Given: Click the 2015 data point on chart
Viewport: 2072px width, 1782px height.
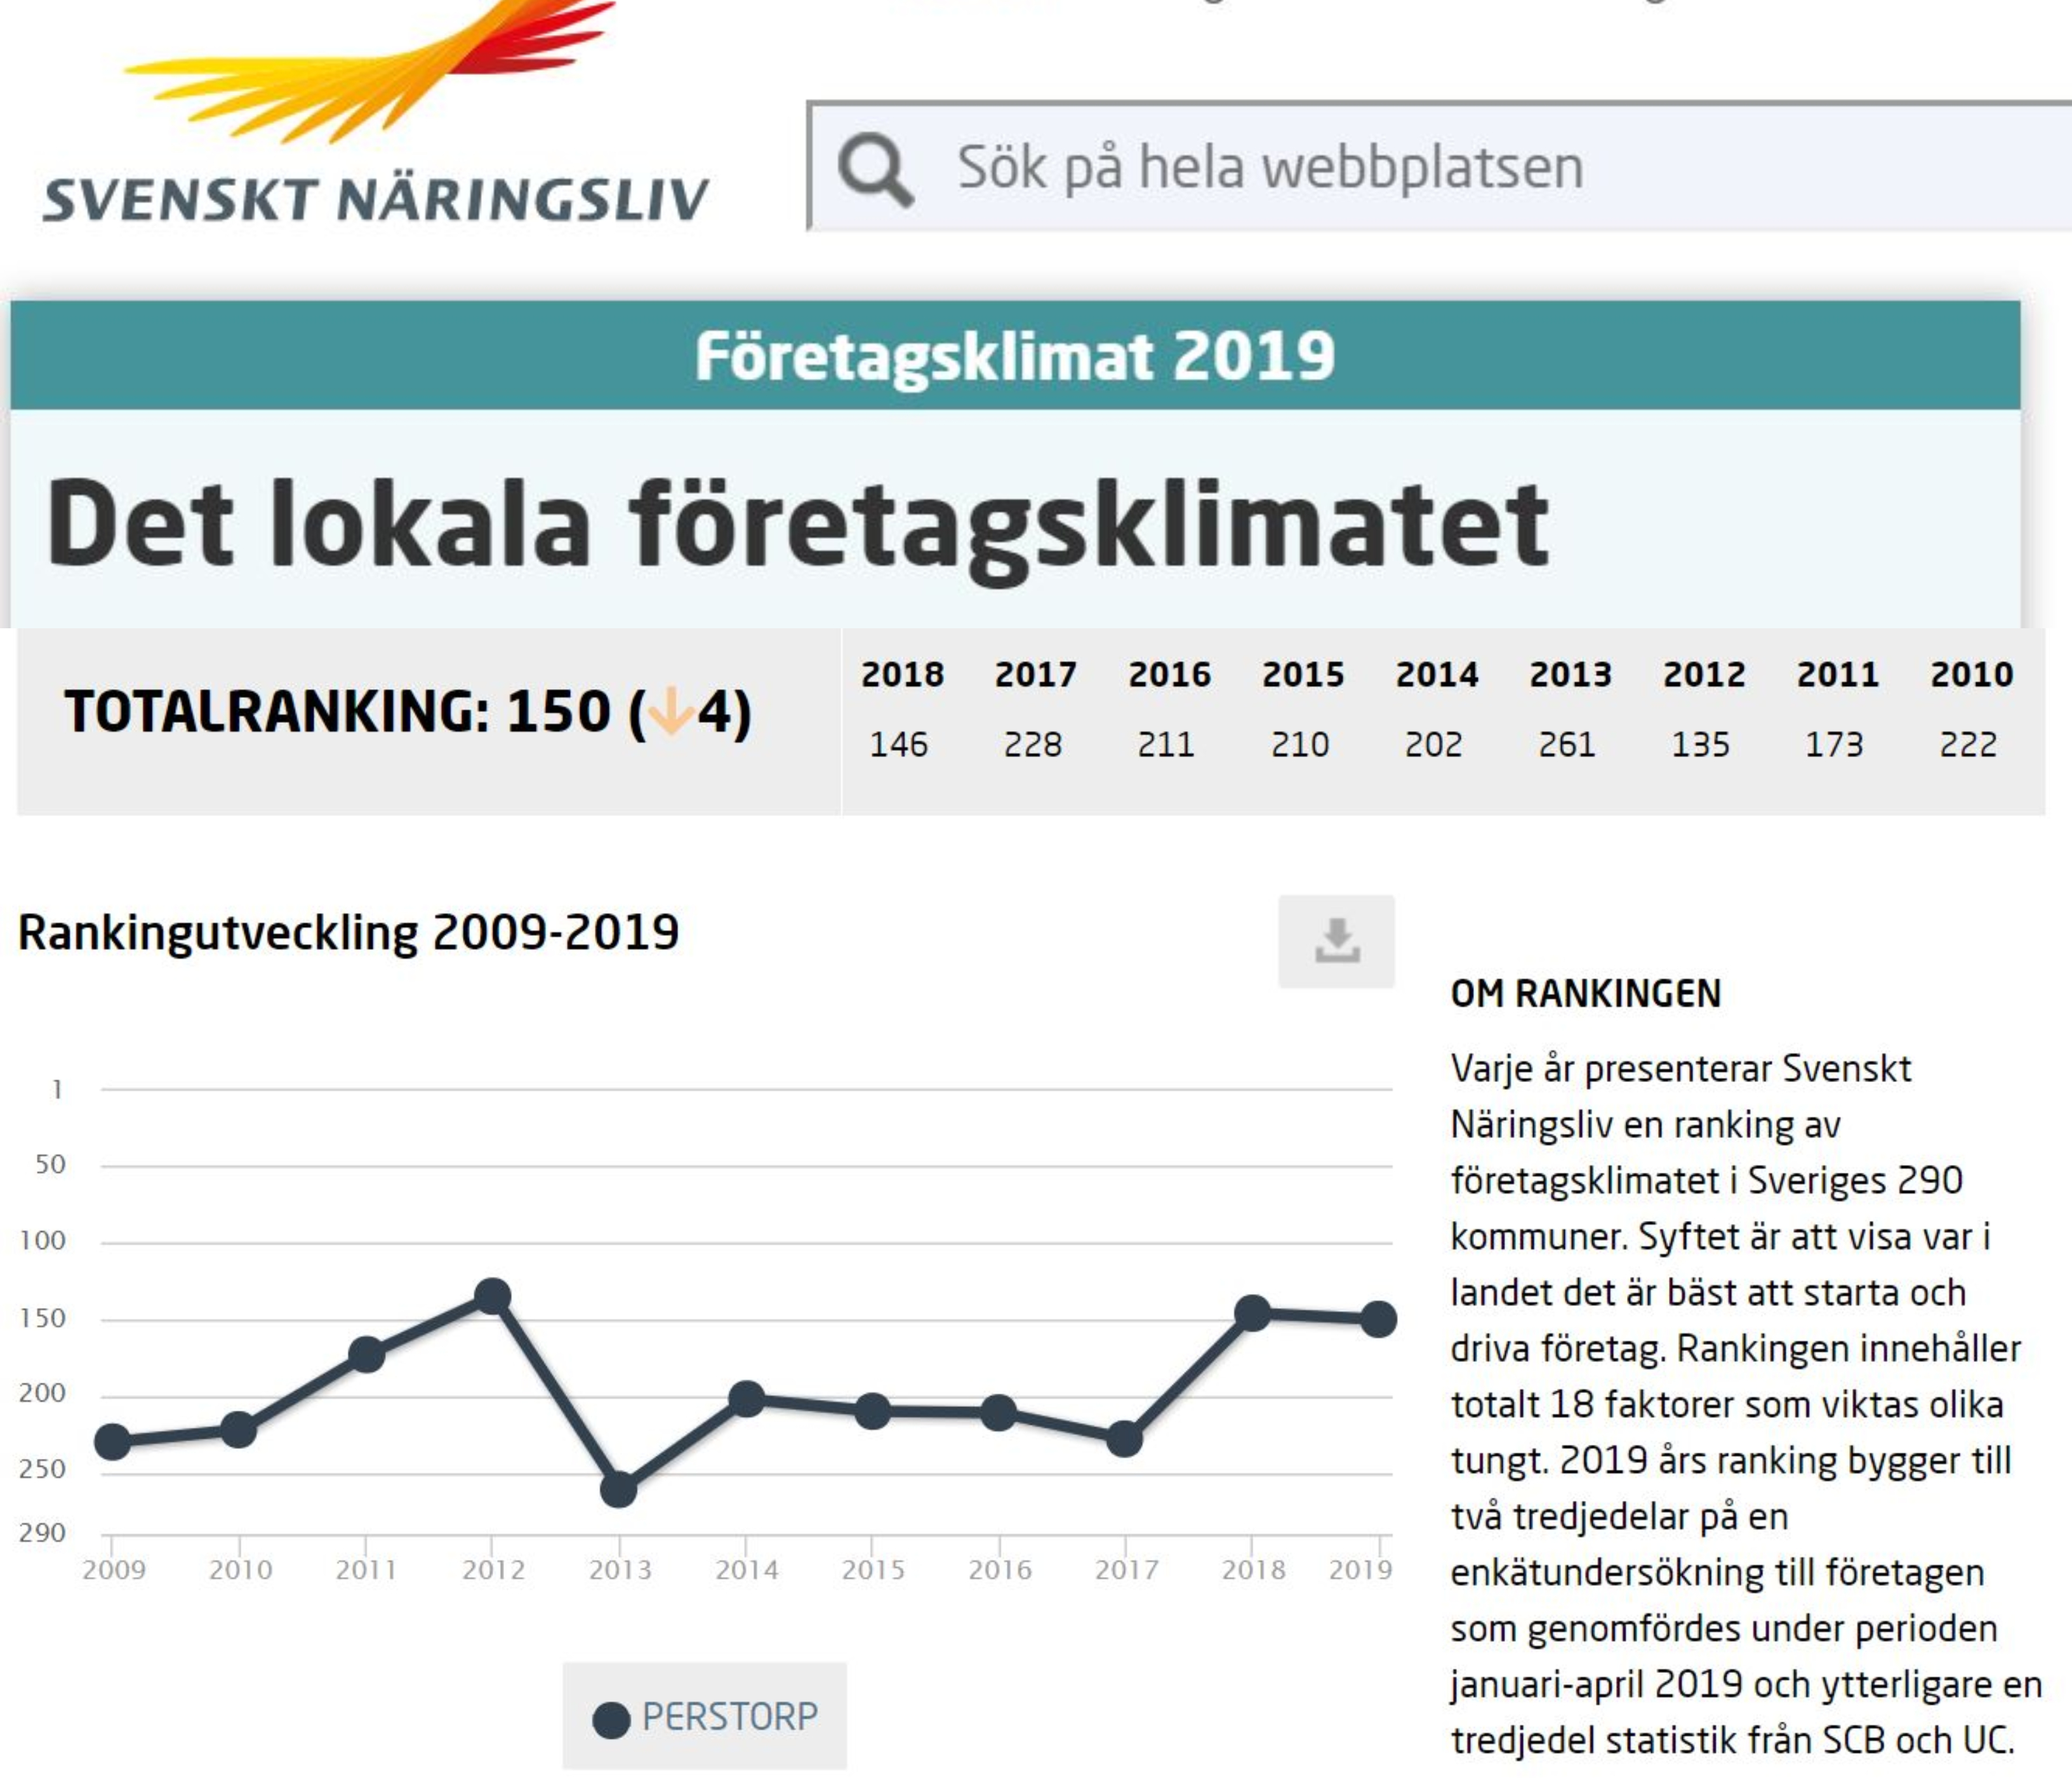Looking at the screenshot, I should [x=872, y=1411].
